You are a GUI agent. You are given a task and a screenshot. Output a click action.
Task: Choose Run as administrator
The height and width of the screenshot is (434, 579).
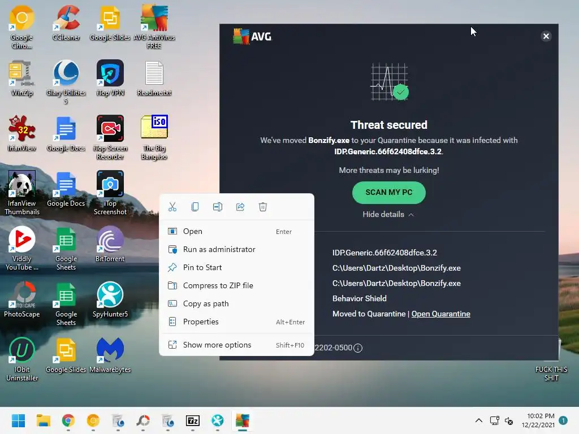(236, 249)
